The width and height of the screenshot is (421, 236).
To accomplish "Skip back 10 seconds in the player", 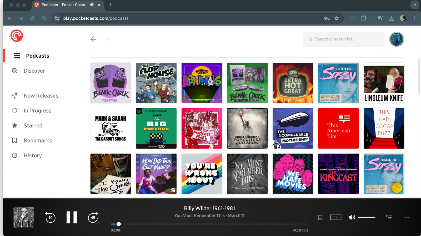I will point(50,217).
